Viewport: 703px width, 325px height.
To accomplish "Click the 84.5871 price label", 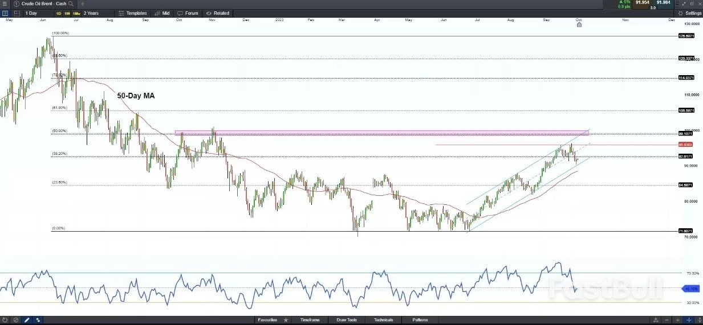I will point(686,184).
